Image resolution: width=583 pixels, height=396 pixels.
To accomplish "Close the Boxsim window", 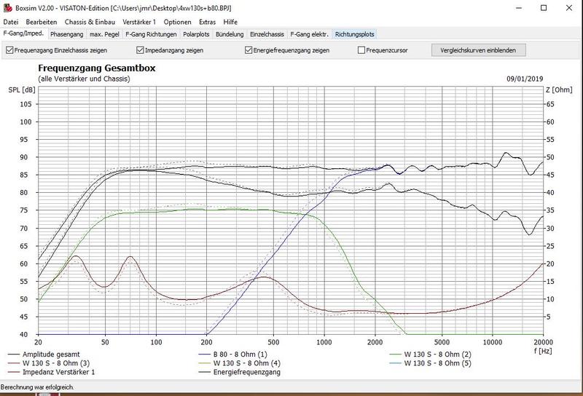I will coord(568,7).
